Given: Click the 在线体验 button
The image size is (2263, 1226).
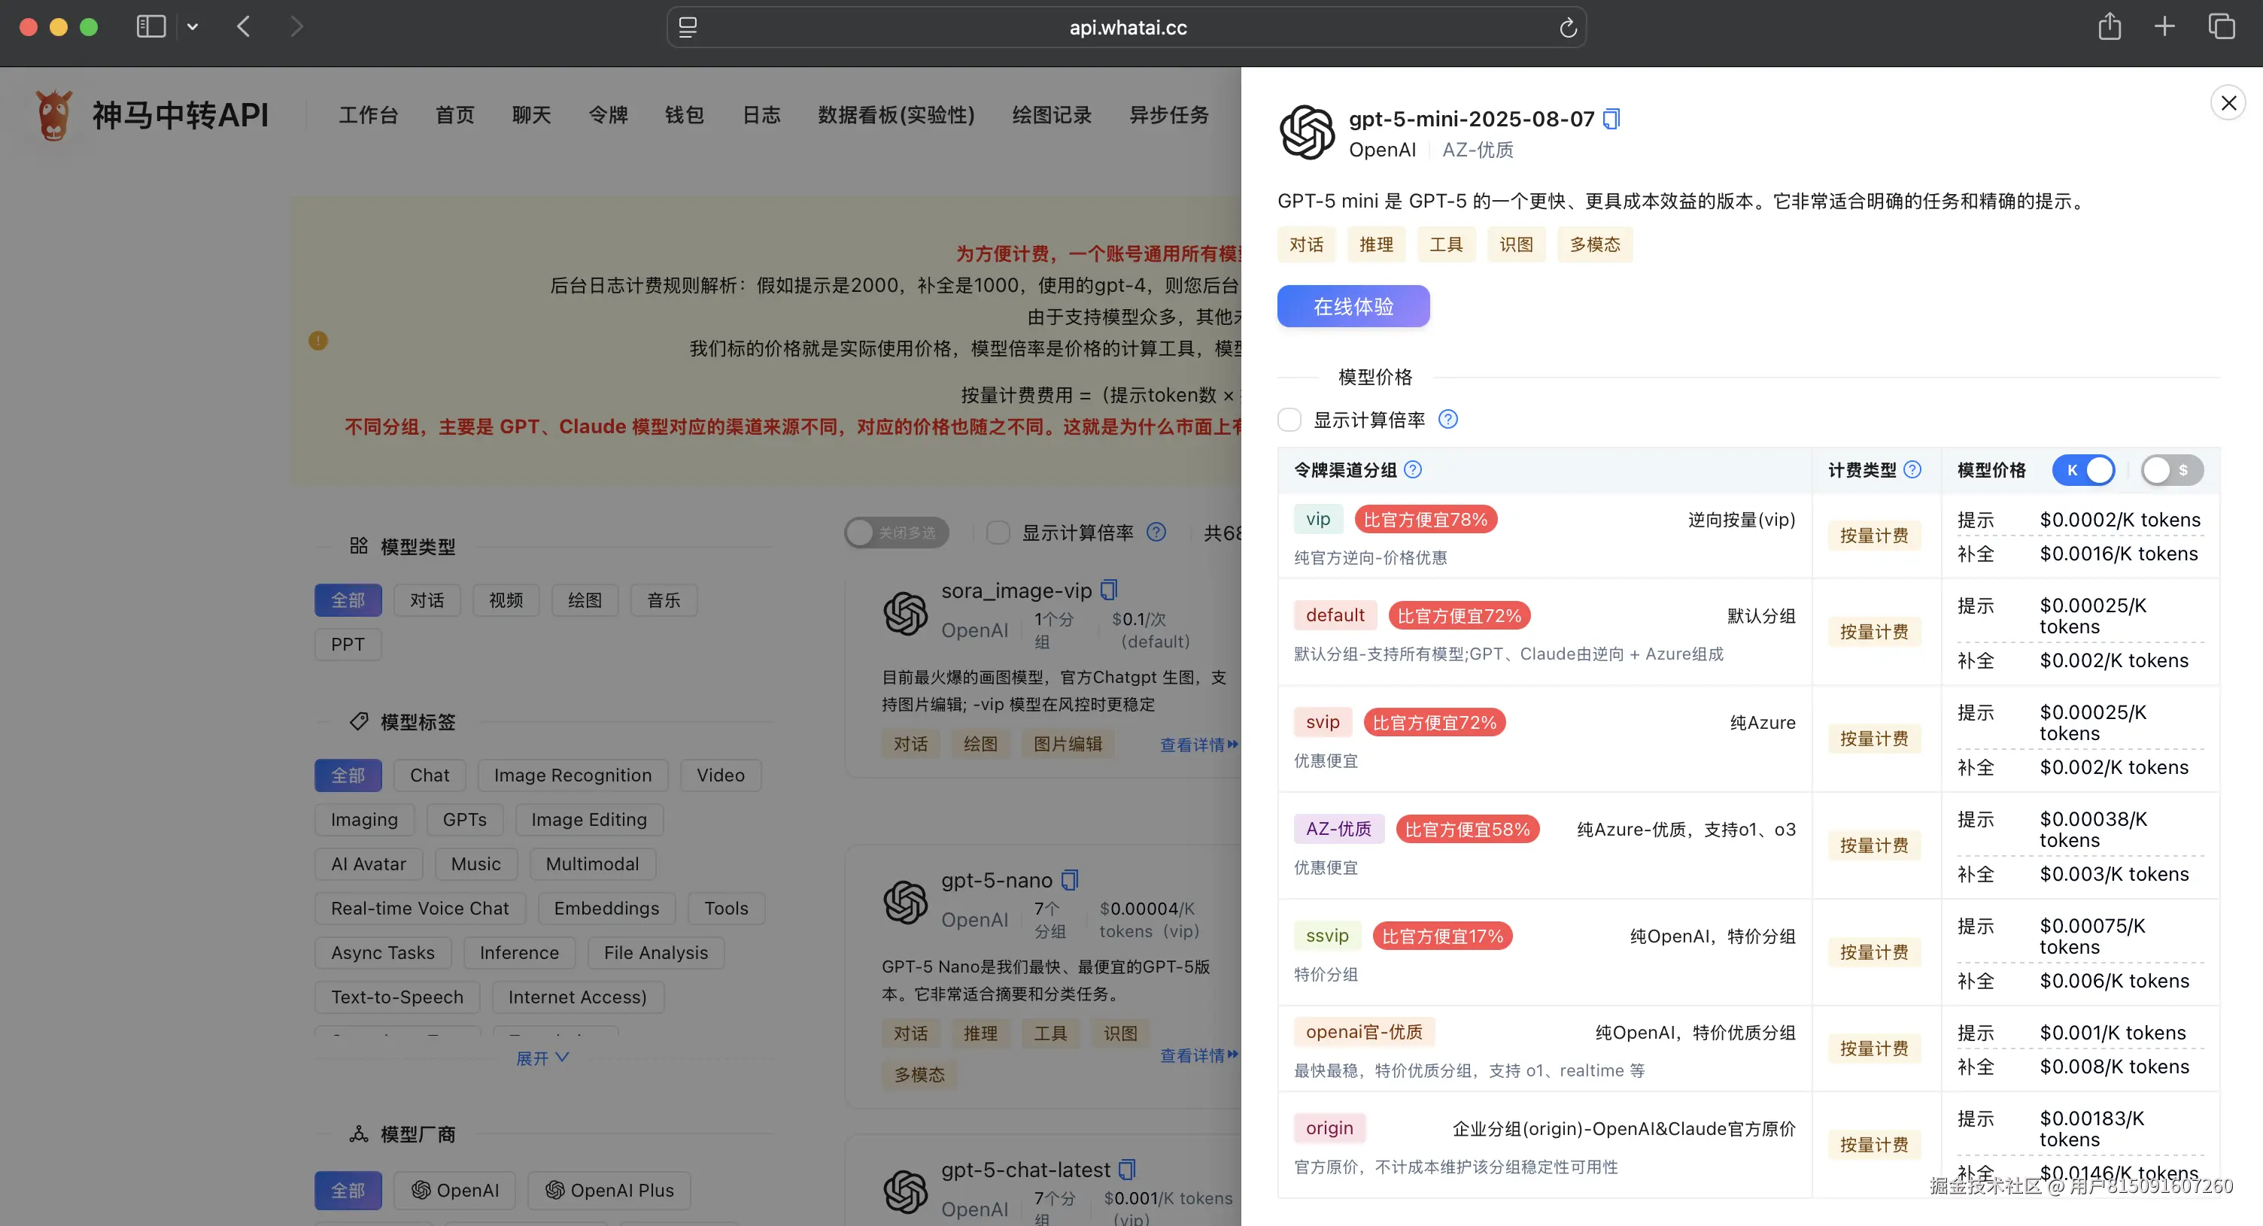Looking at the screenshot, I should 1353,305.
